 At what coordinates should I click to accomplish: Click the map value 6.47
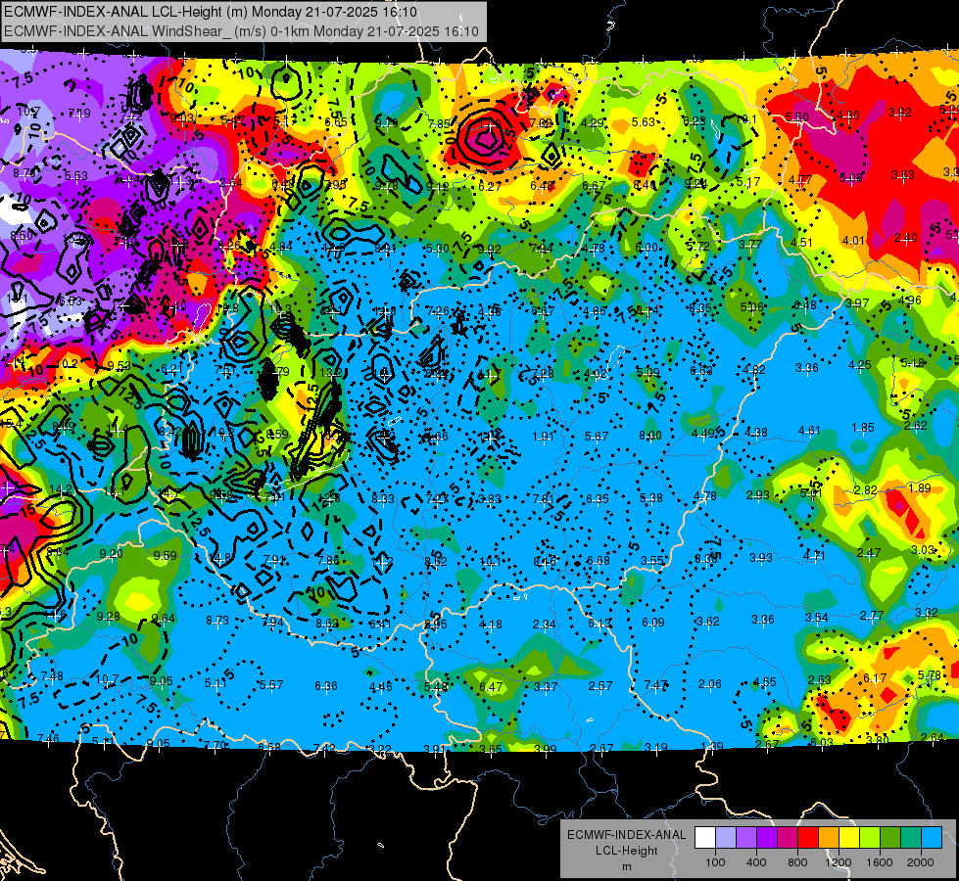(491, 686)
